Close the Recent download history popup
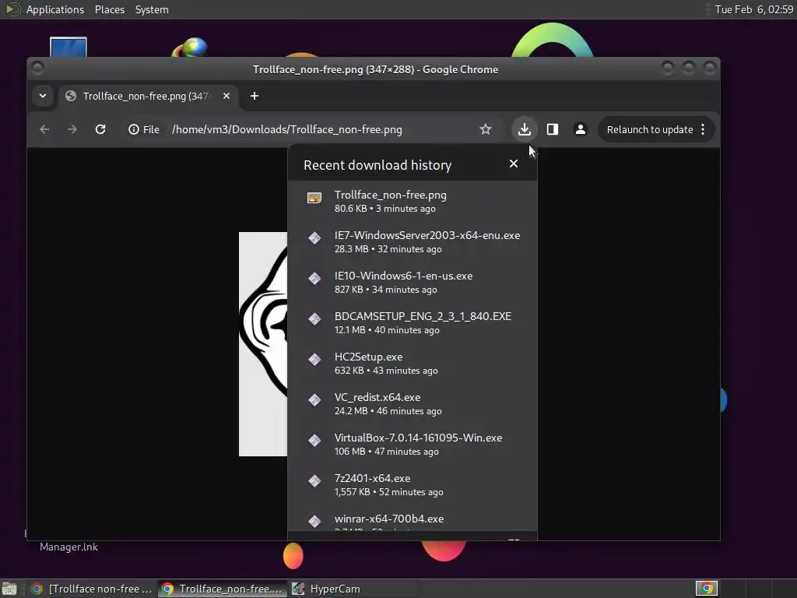Viewport: 797px width, 598px height. [x=514, y=164]
